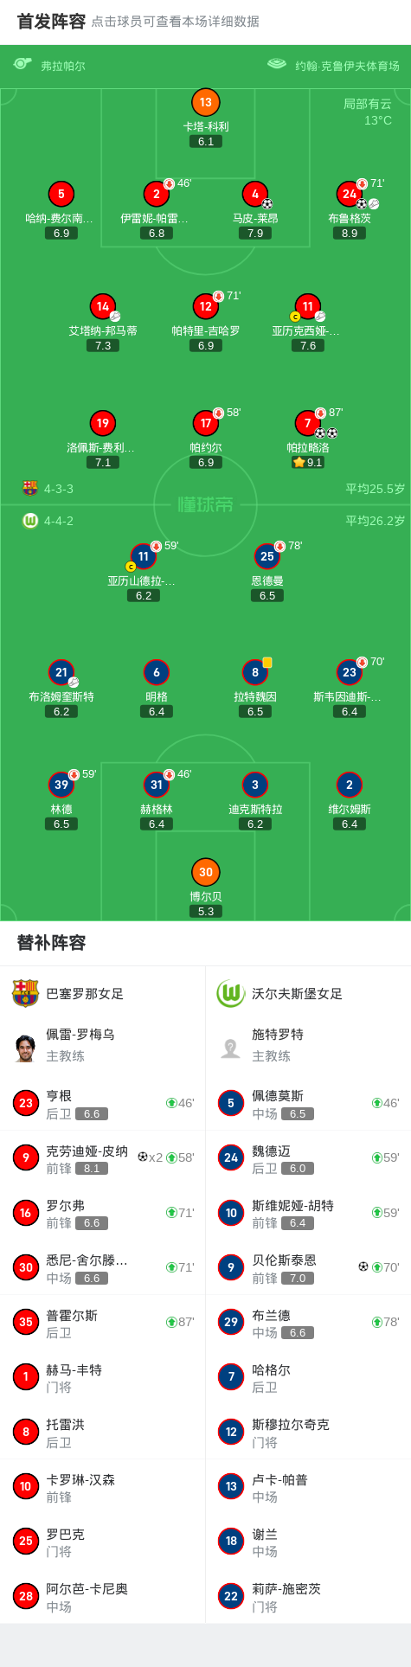Screen dimensions: 411x1667
Task: Tap substitute number 23 亨根 jersey
Action: coord(26,1103)
